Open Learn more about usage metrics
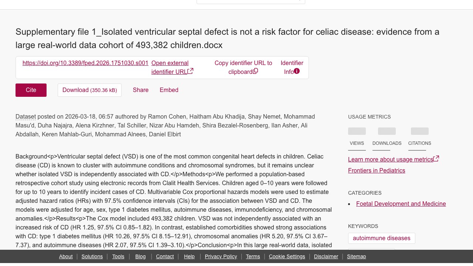Screen dimensions: 473x266 click(x=391, y=160)
